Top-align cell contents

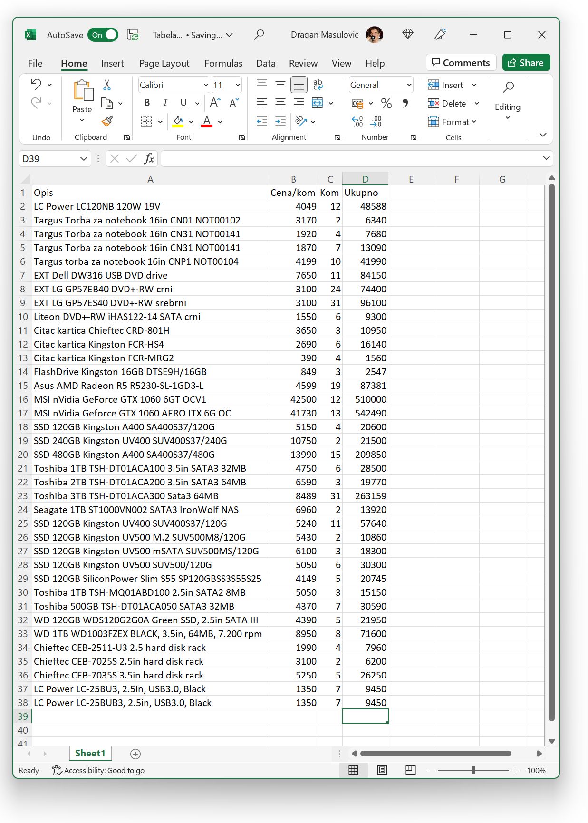point(262,84)
